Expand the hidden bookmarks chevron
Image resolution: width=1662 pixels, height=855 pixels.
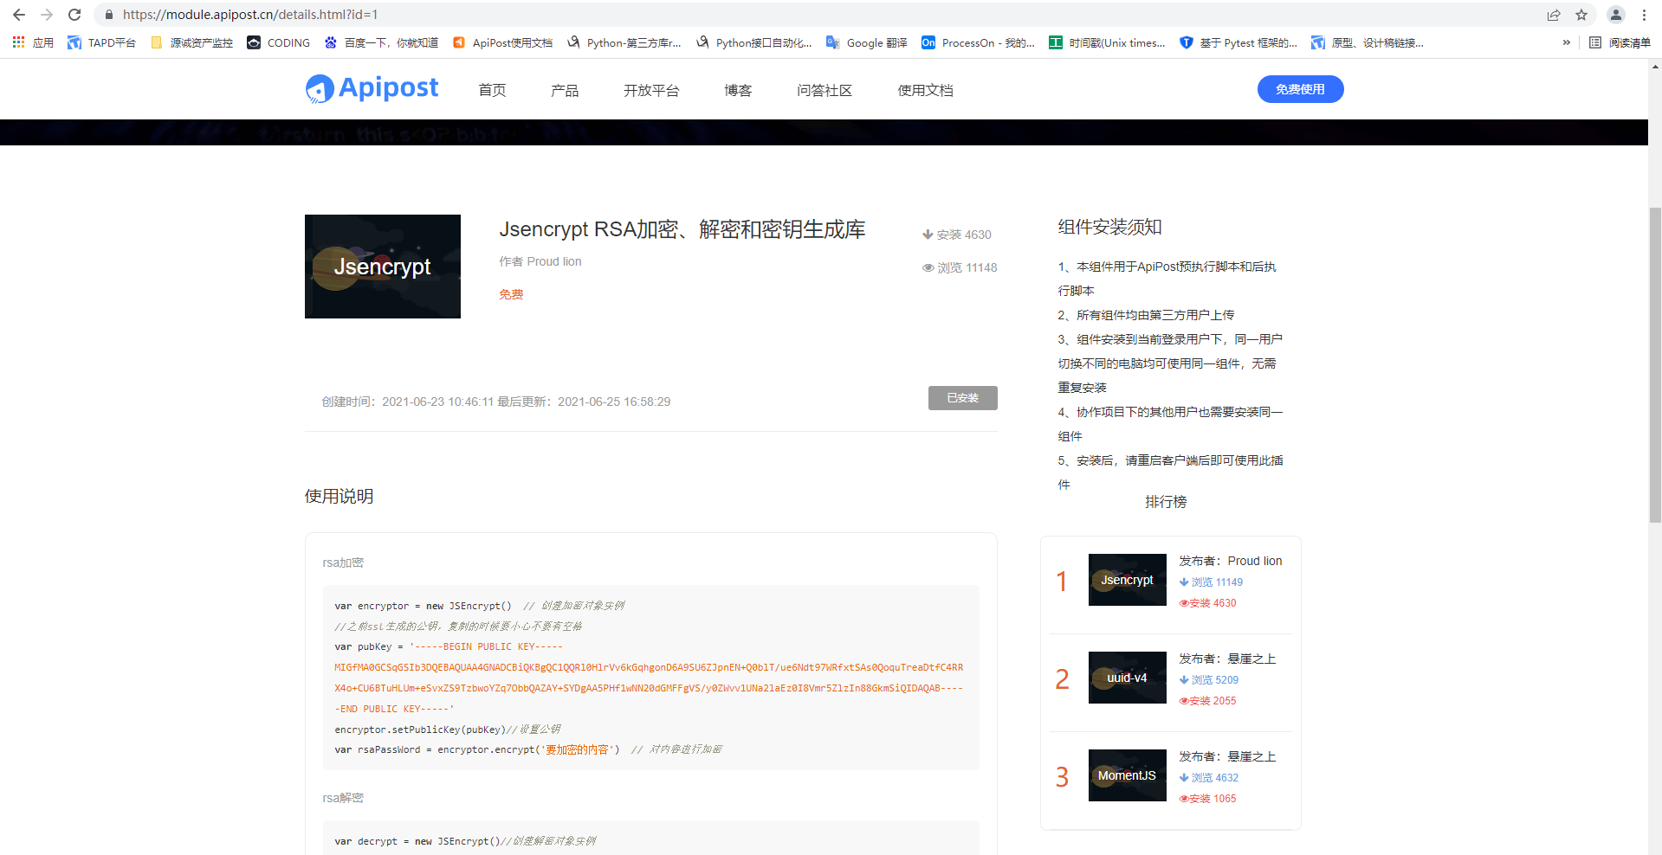[x=1566, y=42]
